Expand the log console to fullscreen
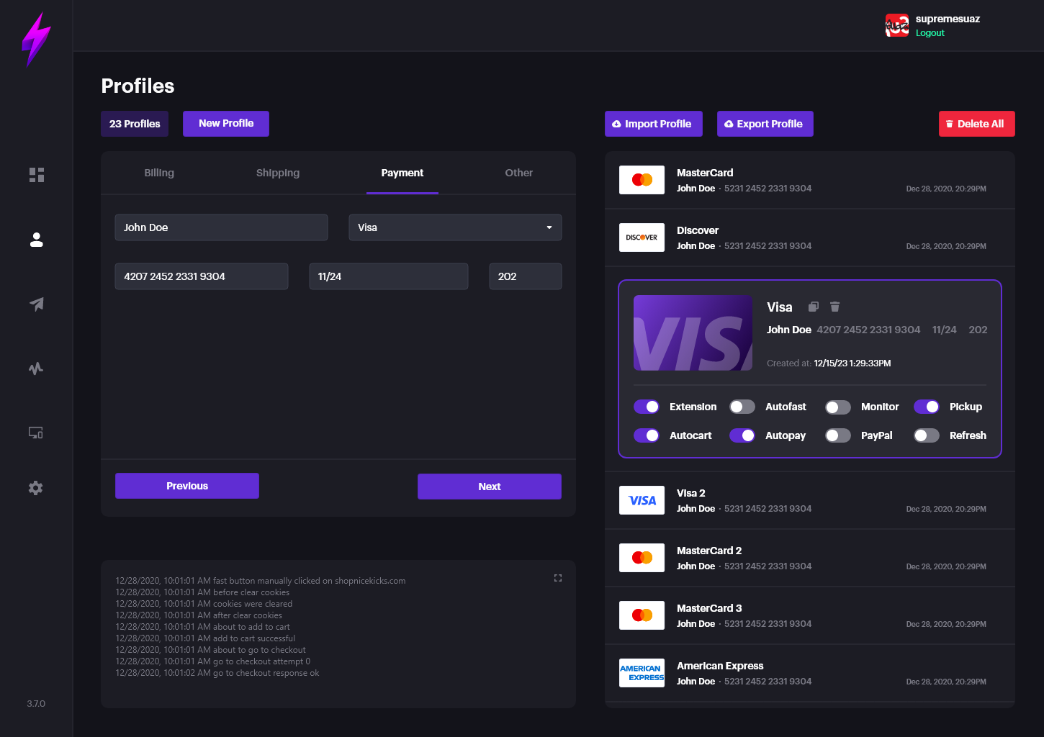1044x737 pixels. pos(558,578)
